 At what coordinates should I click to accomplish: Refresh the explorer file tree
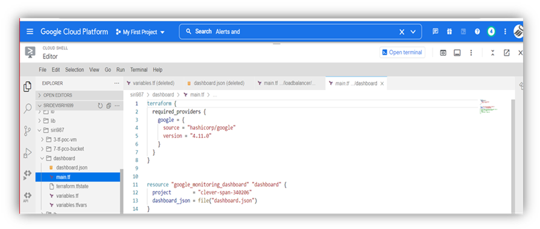coord(100,106)
